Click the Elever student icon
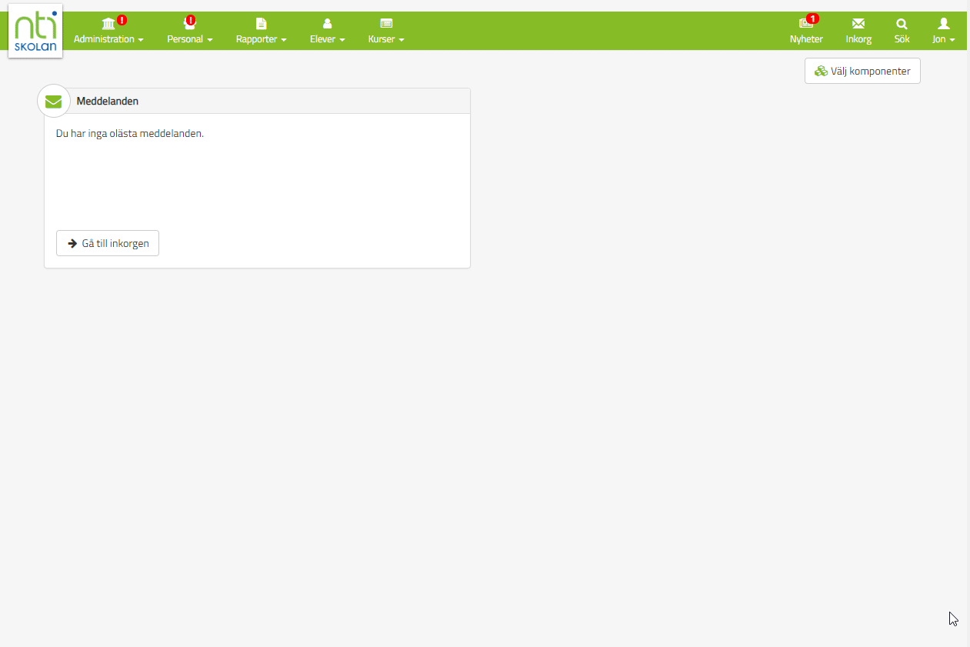This screenshot has height=647, width=970. pos(327,24)
